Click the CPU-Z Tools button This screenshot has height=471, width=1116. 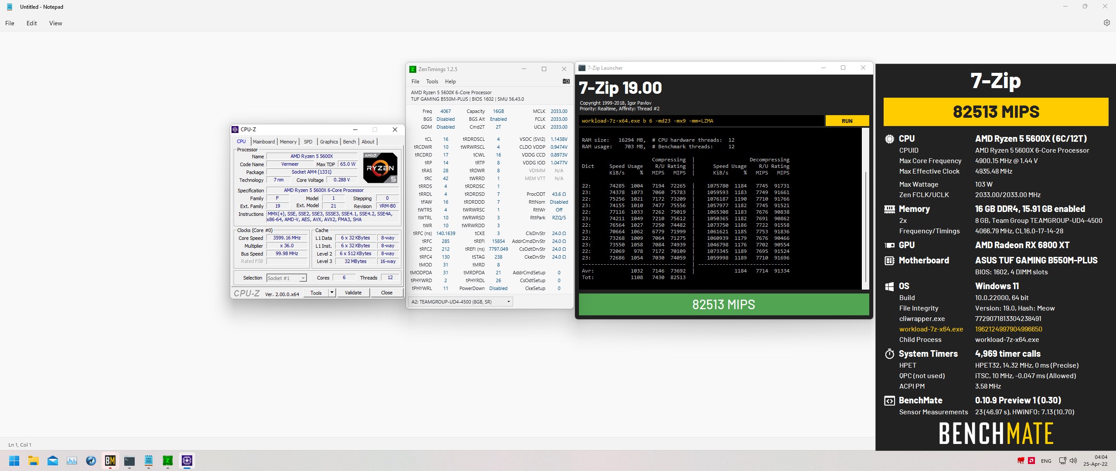pyautogui.click(x=316, y=293)
